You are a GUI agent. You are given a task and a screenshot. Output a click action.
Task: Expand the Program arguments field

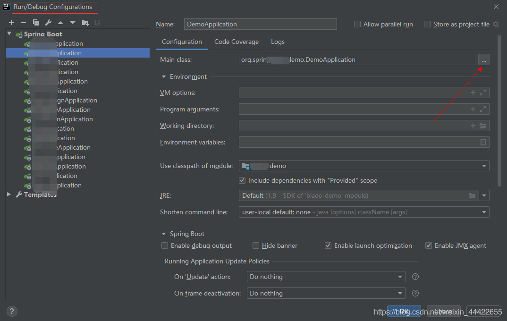coord(483,109)
